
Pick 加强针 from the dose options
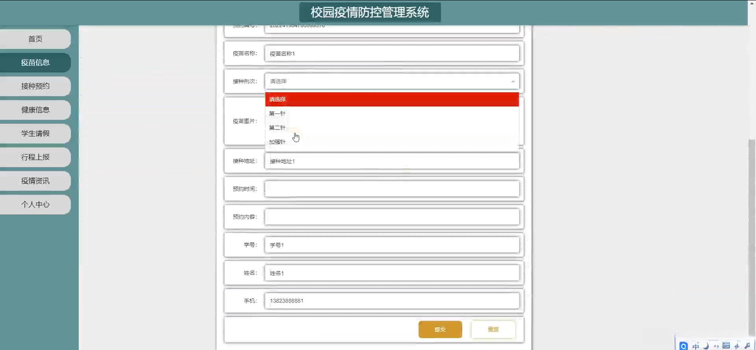point(277,142)
